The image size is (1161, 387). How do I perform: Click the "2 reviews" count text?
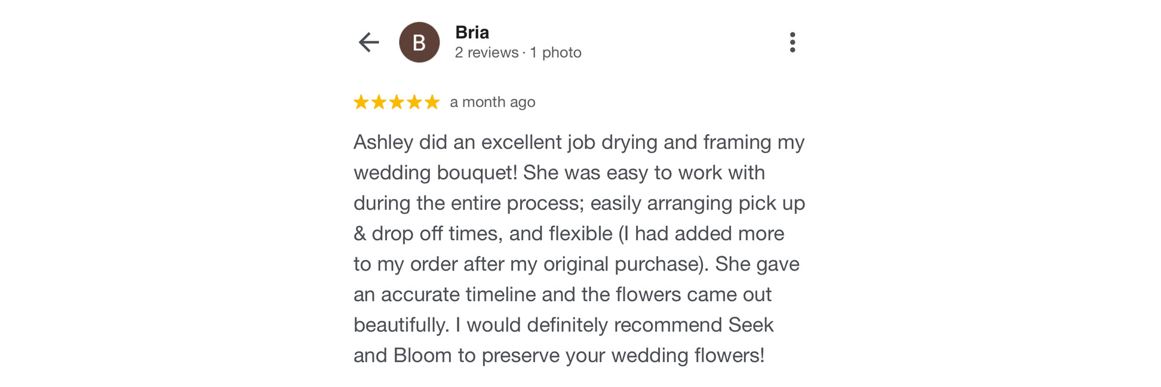486,53
